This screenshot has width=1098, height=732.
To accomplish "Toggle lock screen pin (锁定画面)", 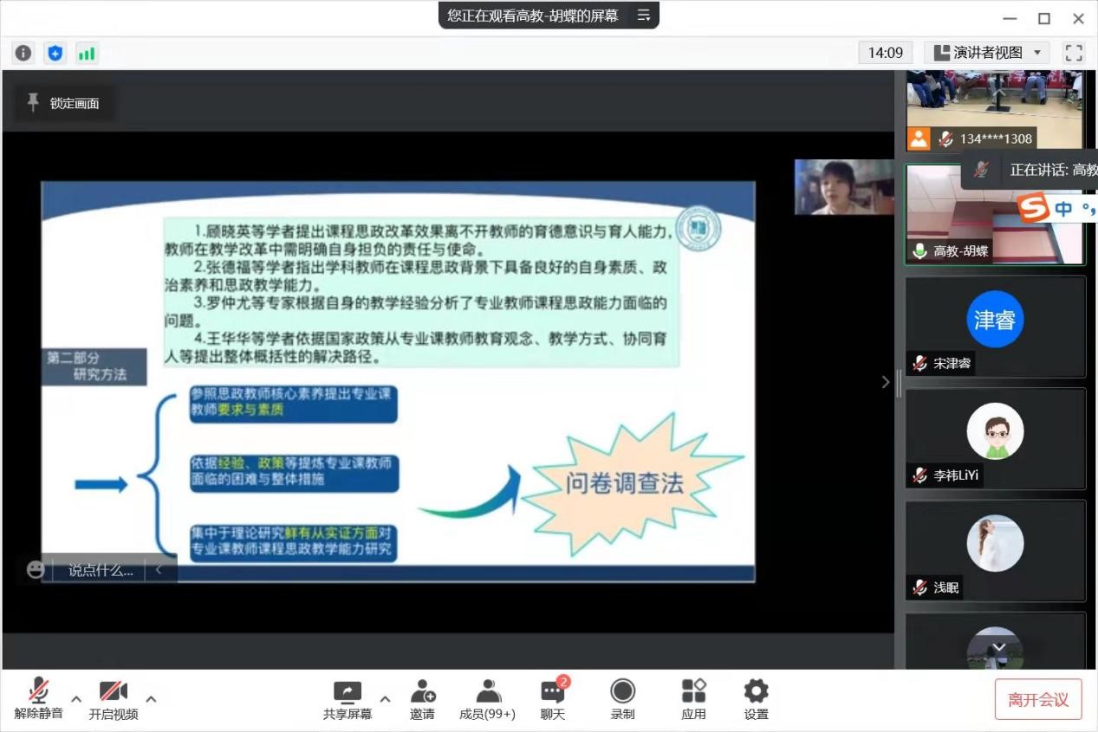I will (x=63, y=103).
